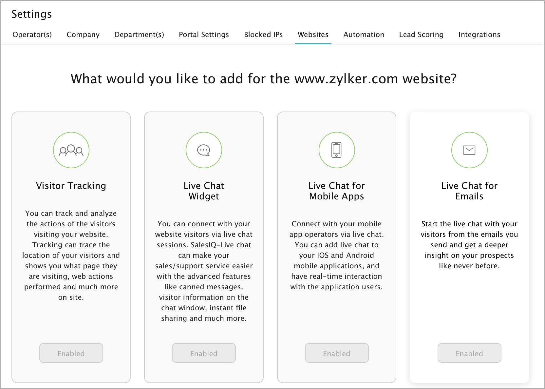Click Enabled button under Live Chat for Mobile Apps
545x389 pixels.
337,353
